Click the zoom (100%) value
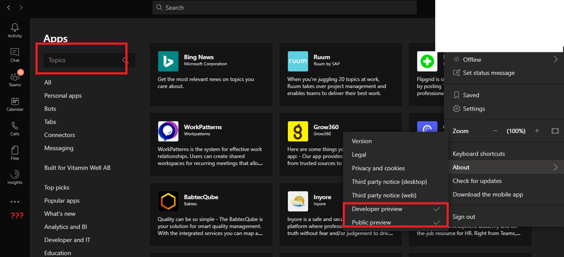The width and height of the screenshot is (564, 257). (x=516, y=131)
